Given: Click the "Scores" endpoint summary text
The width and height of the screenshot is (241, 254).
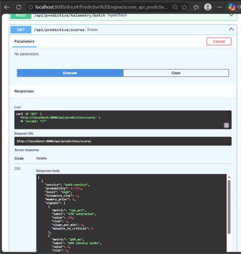Looking at the screenshot, I should [x=92, y=30].
